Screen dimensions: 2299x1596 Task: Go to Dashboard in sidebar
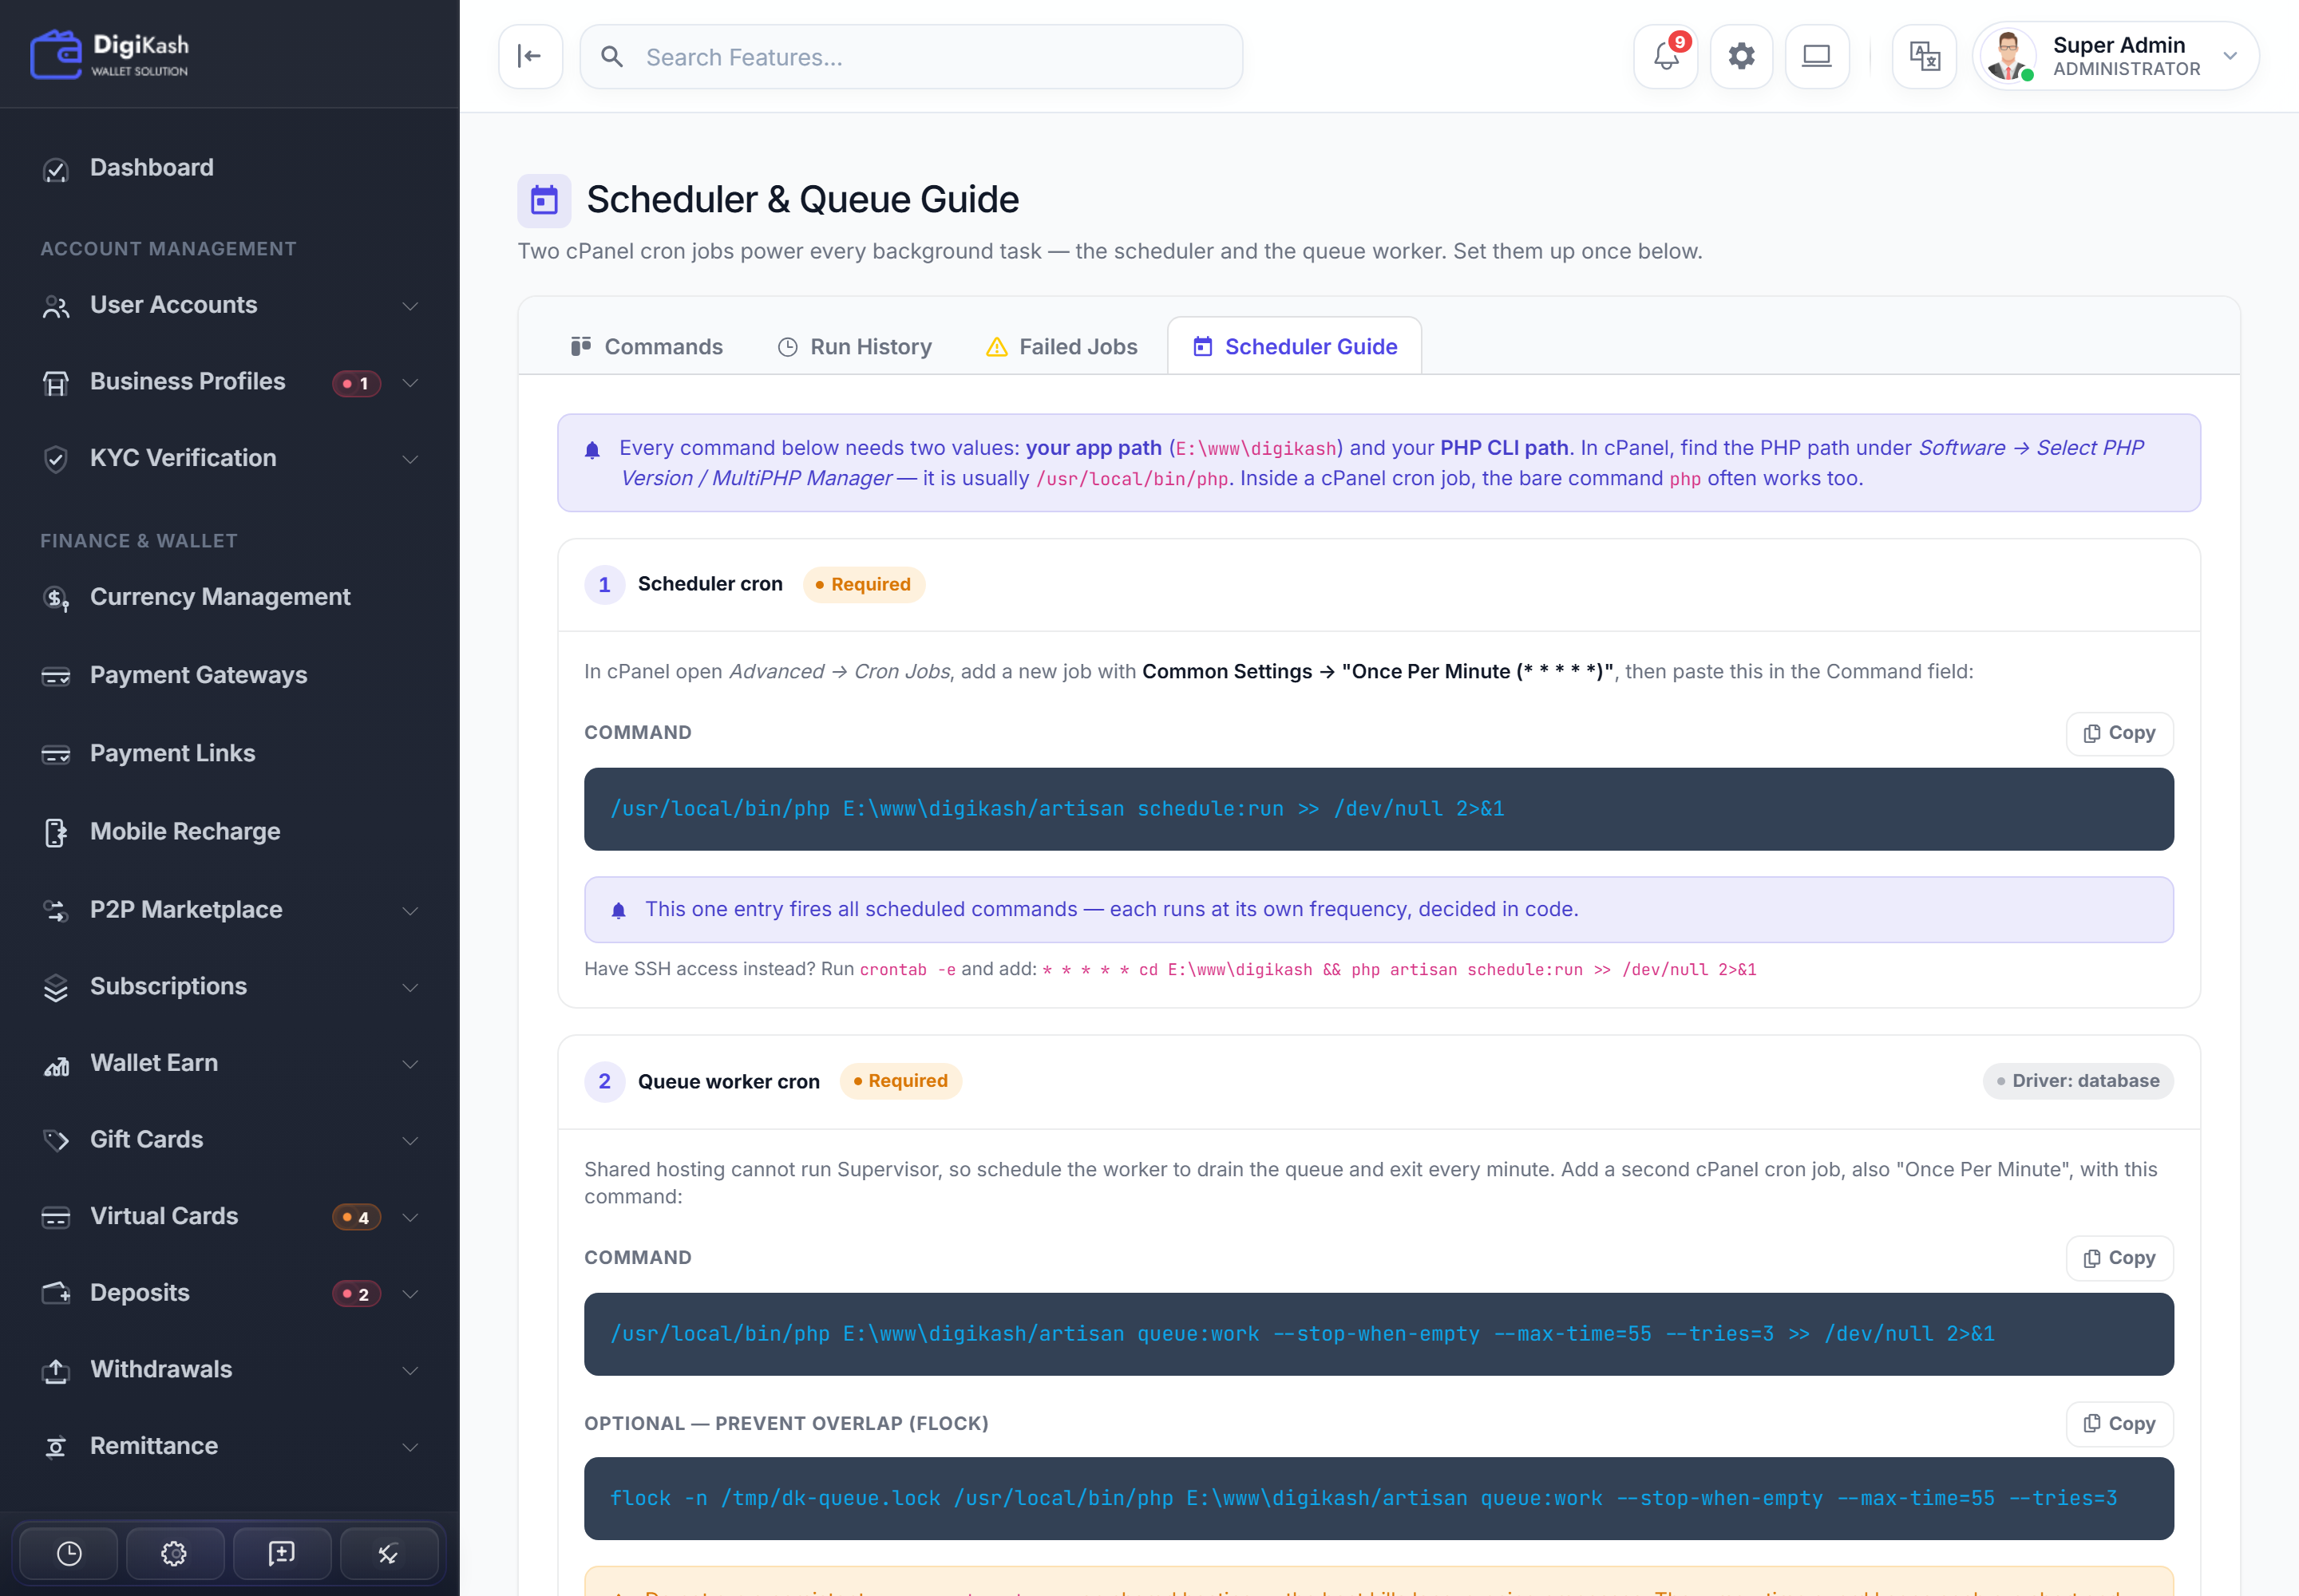click(152, 168)
